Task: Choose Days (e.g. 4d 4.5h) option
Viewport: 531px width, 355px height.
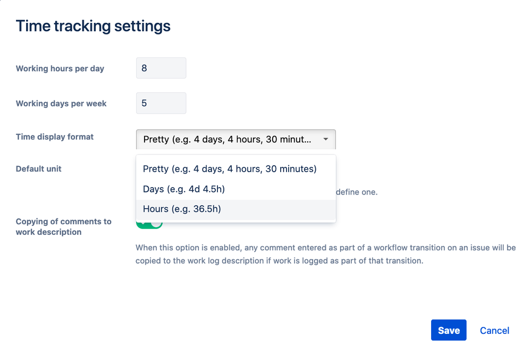Action: 180,189
